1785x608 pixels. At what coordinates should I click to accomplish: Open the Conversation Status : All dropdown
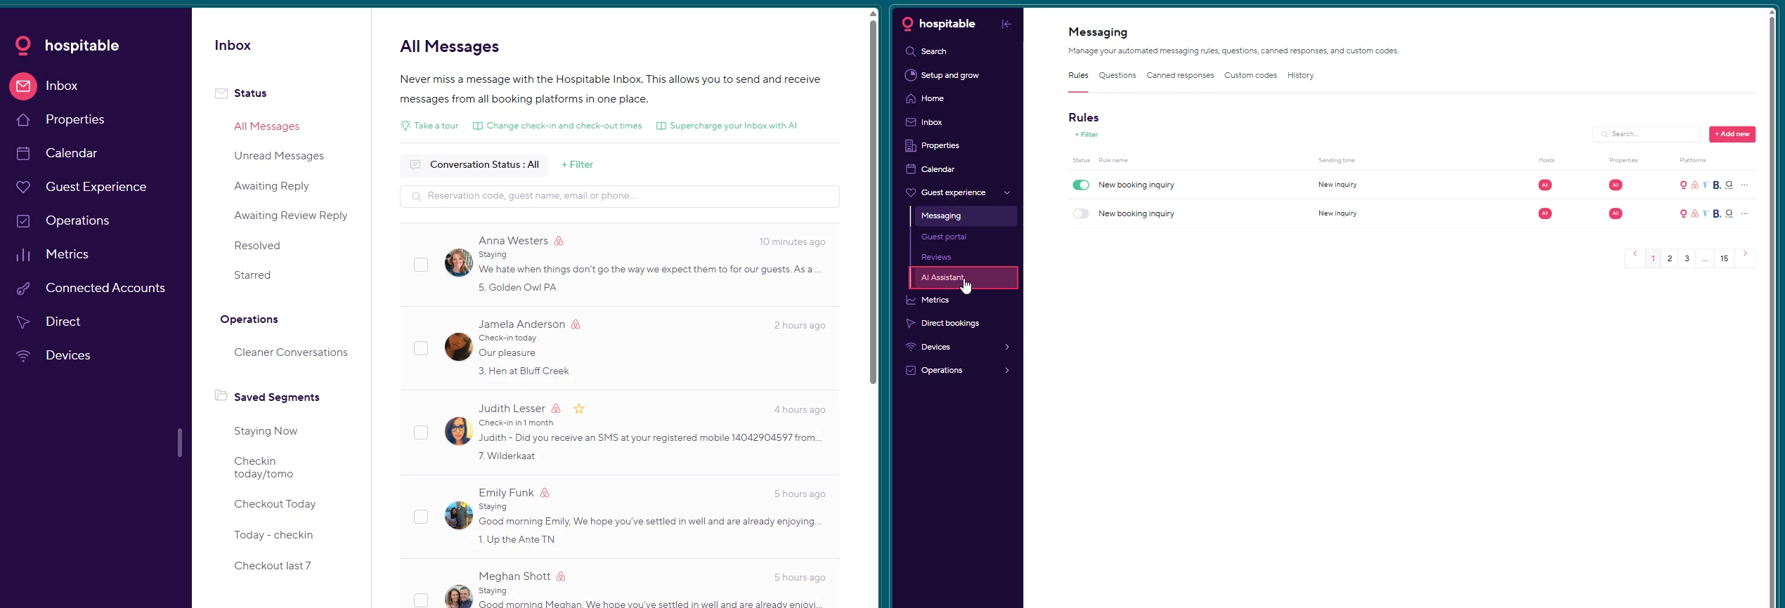474,165
